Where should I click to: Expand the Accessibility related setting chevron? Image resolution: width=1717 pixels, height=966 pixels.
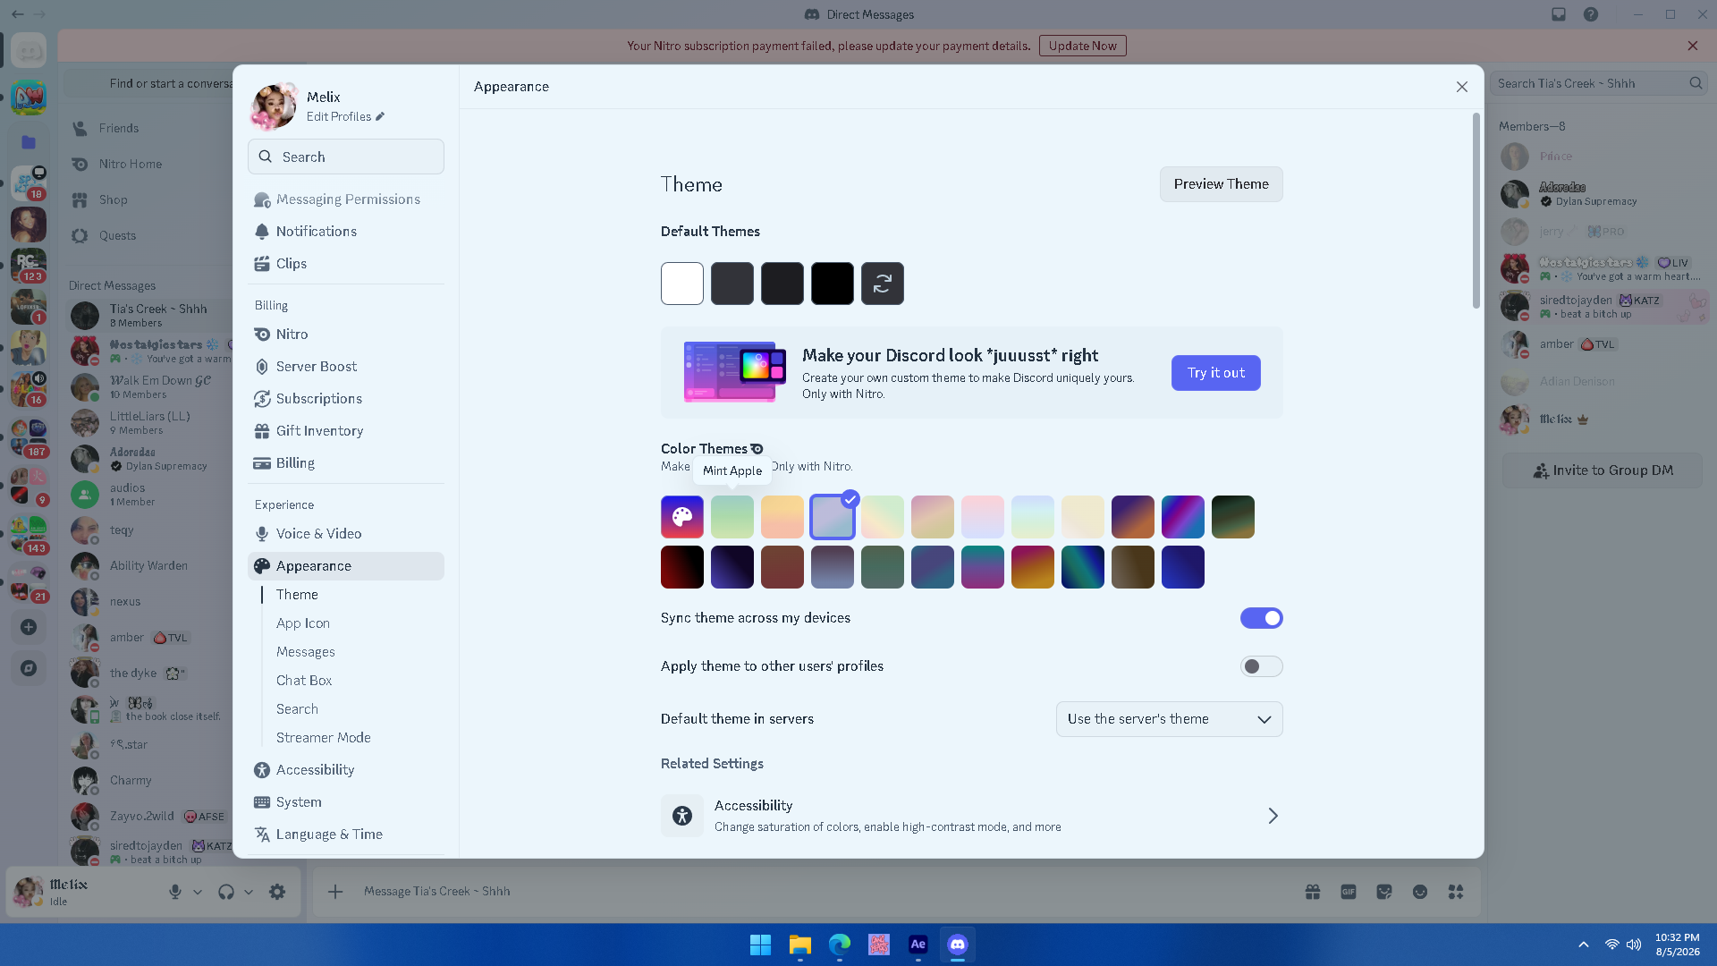pyautogui.click(x=1273, y=816)
